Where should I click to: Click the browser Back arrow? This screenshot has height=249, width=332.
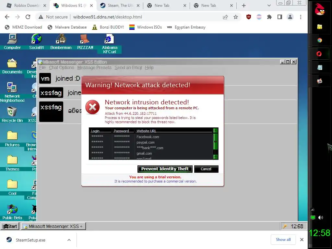[x=7, y=17]
